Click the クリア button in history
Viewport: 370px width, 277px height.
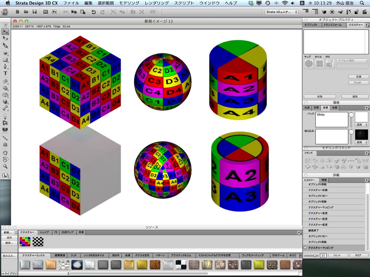coord(358,255)
